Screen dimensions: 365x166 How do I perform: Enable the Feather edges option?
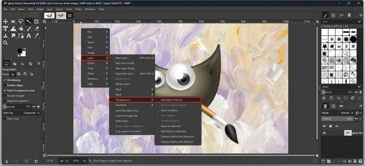(5, 85)
